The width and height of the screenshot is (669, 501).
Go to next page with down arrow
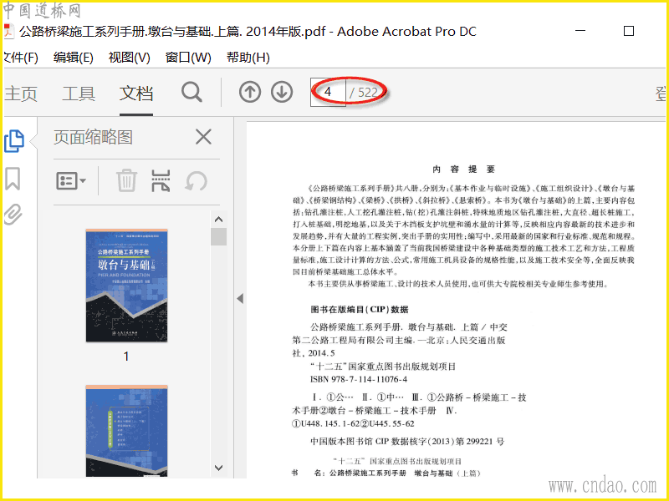(x=282, y=92)
